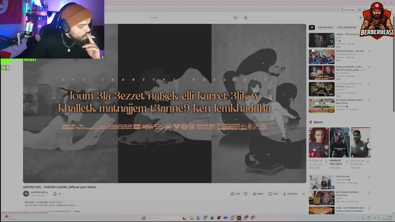
Task: Click ENG language indicator in tray
Action: pyautogui.click(x=369, y=218)
